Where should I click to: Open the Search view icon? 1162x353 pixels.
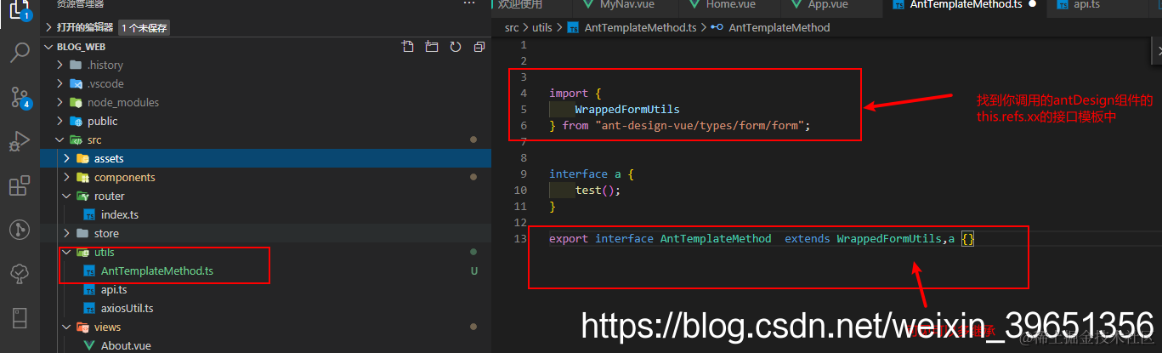click(20, 53)
